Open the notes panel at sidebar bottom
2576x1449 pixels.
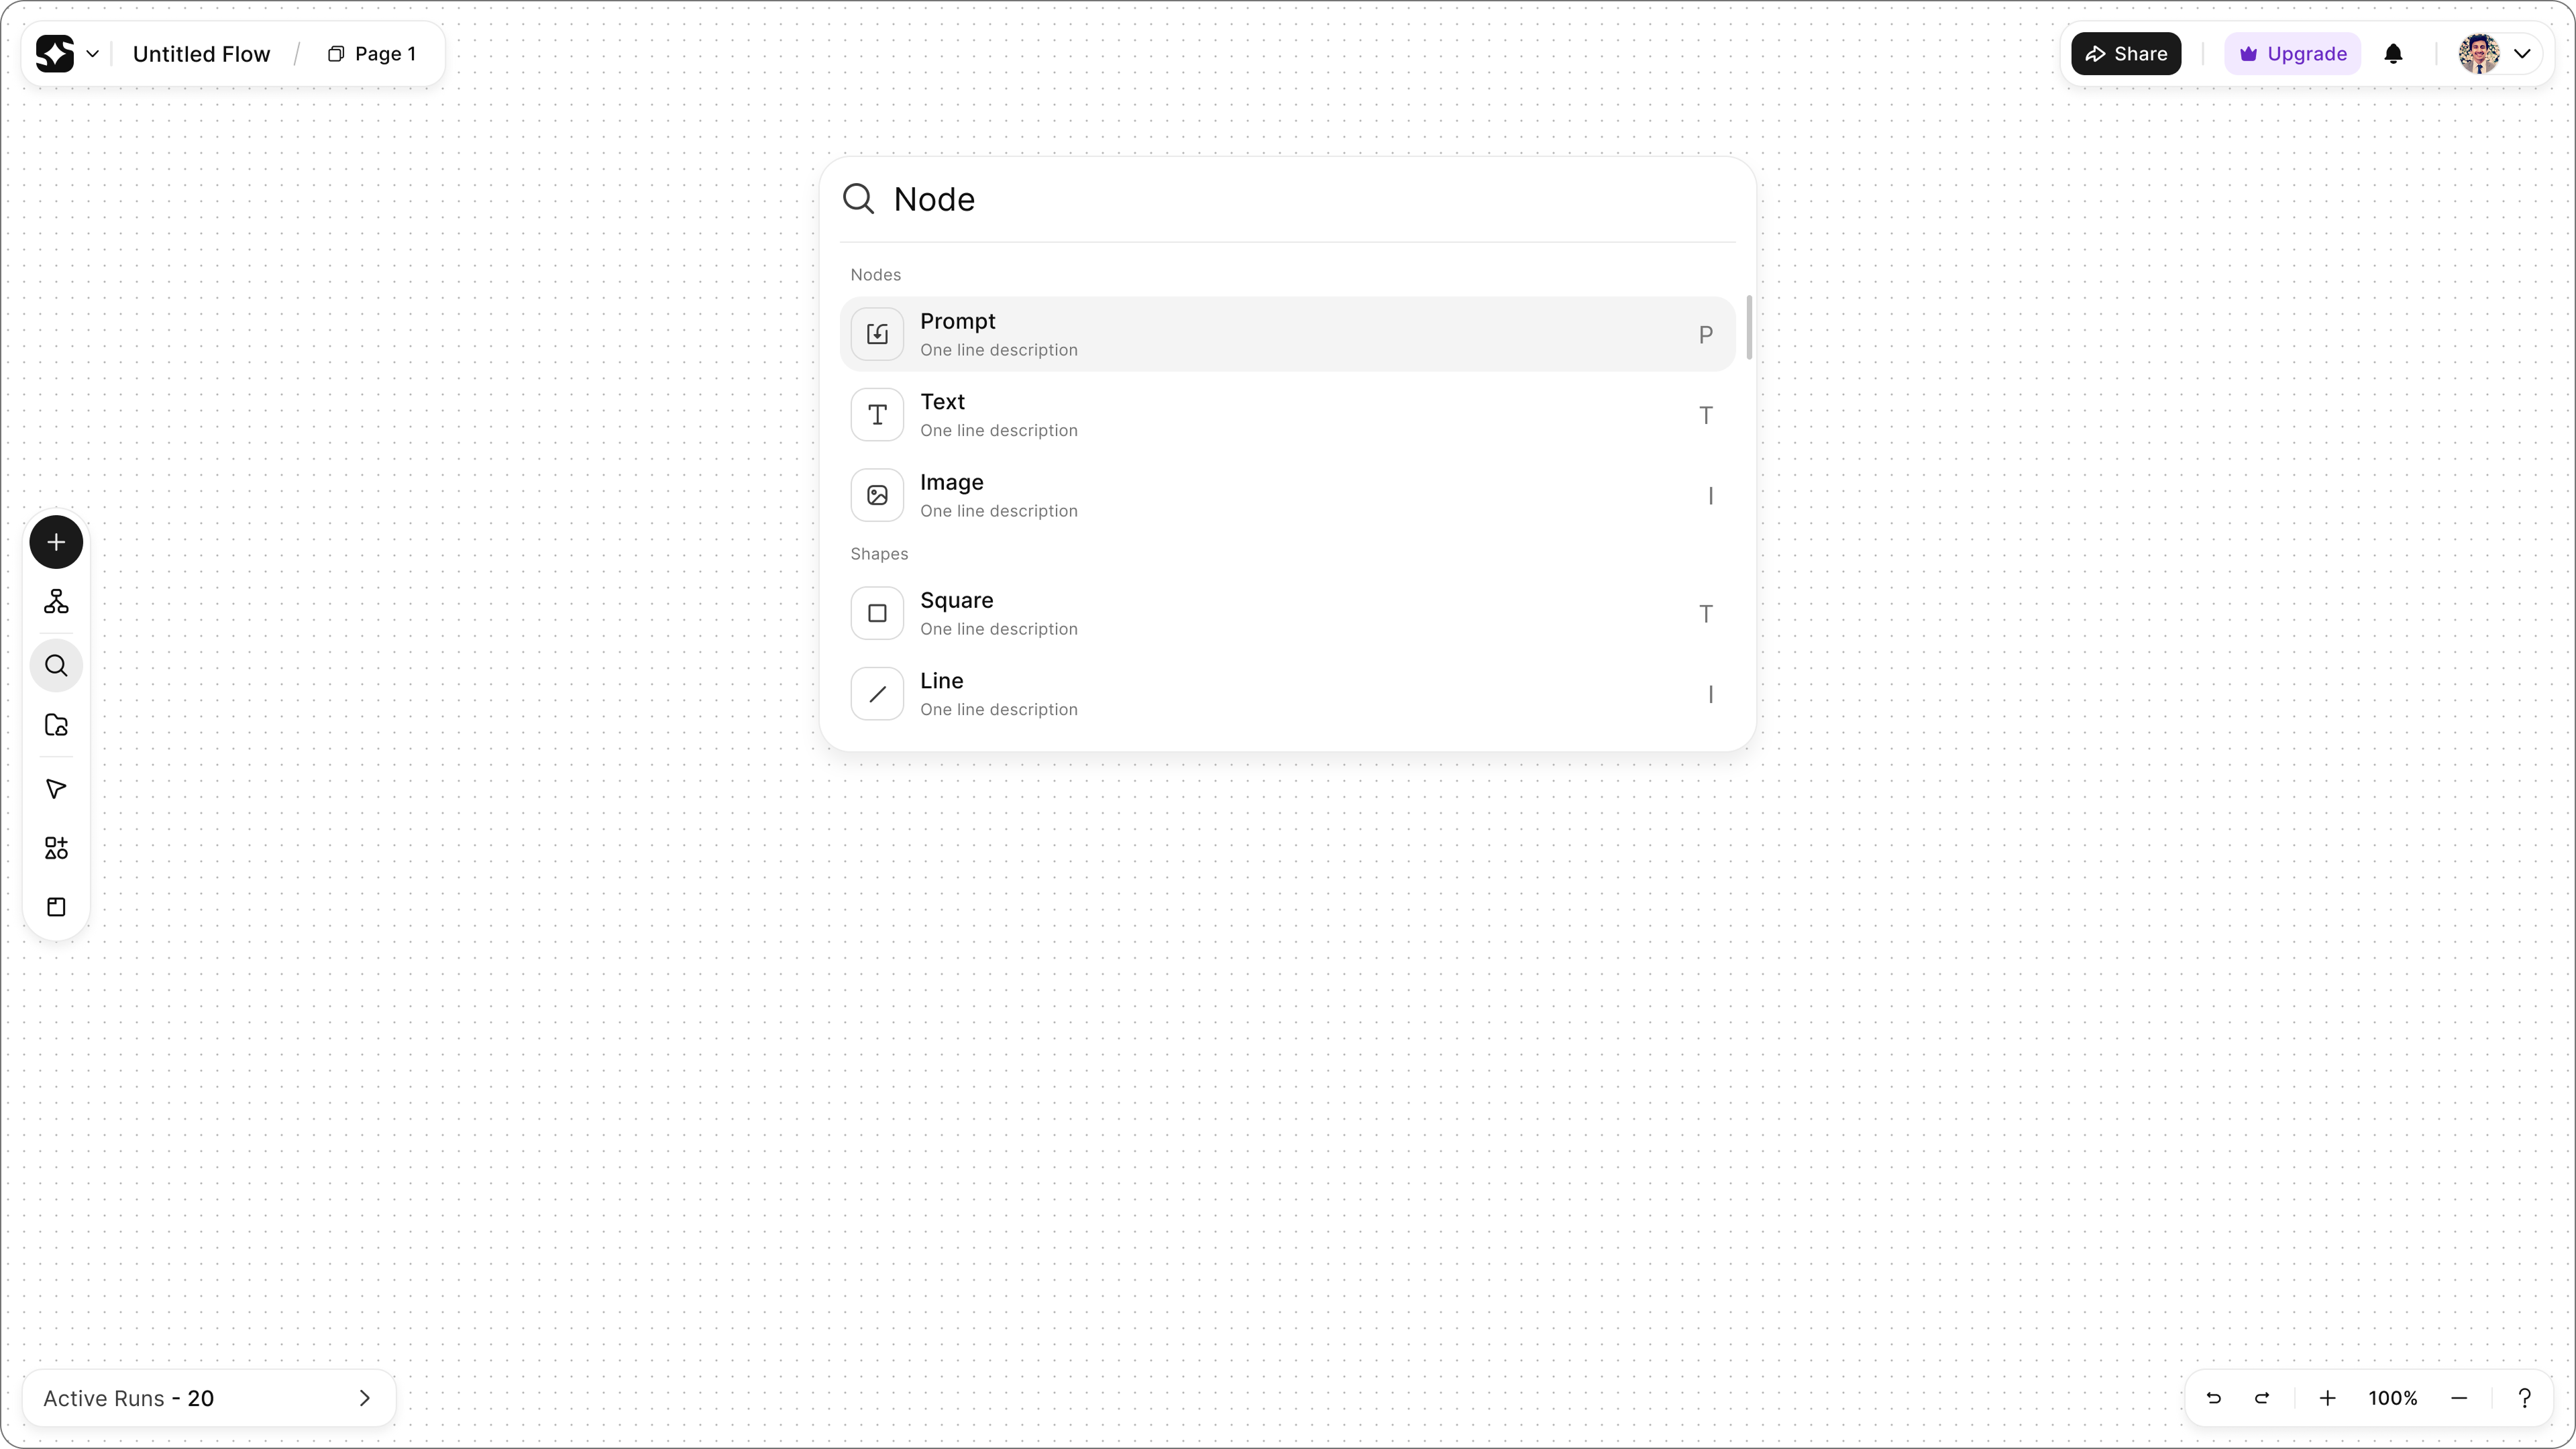coord(56,906)
